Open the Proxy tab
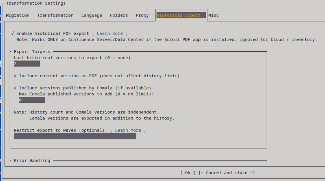This screenshot has height=181, width=325. (142, 15)
